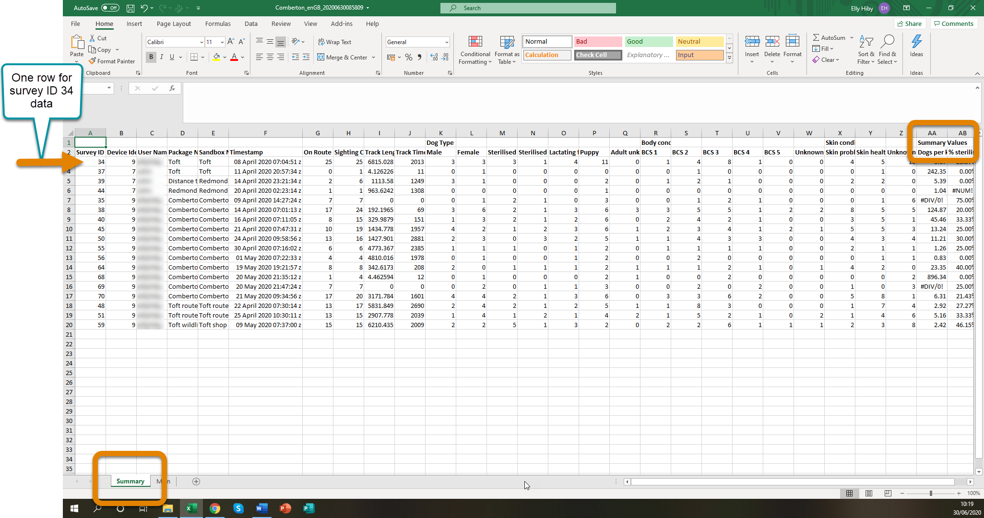The height and width of the screenshot is (518, 984).
Task: Open the font size dropdown
Action: click(x=222, y=42)
